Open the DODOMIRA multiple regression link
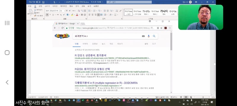The width and height of the screenshot is (237, 106). [106, 83]
